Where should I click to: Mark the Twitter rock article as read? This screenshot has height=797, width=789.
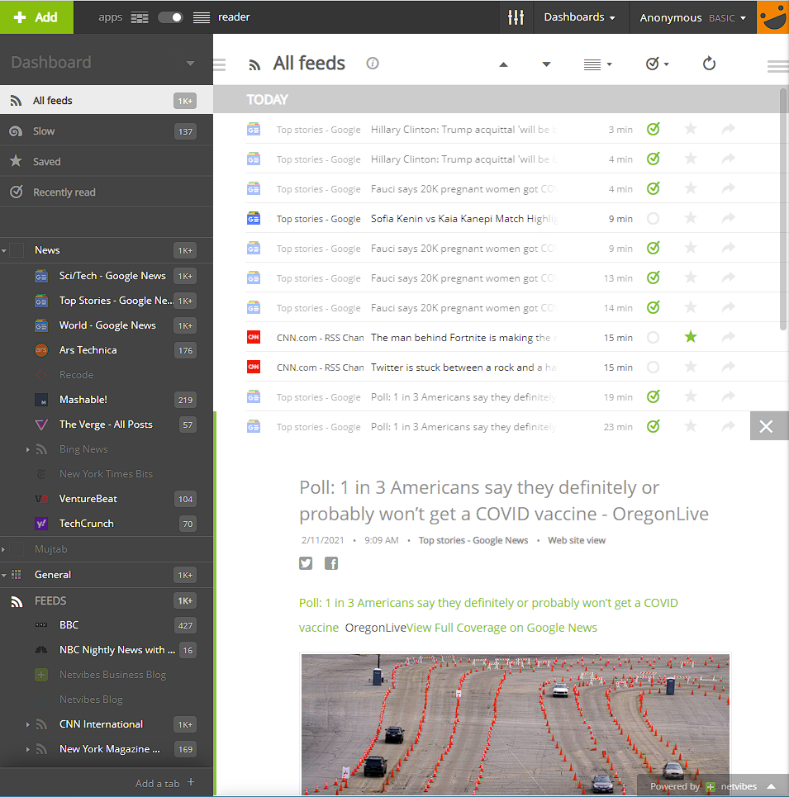point(654,367)
